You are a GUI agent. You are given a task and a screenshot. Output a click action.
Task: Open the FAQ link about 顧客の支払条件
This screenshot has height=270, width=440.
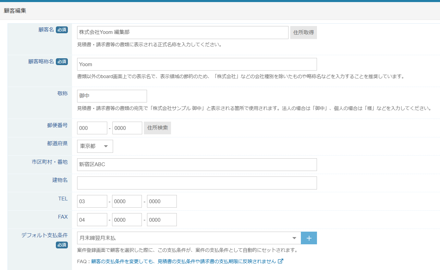[183, 261]
